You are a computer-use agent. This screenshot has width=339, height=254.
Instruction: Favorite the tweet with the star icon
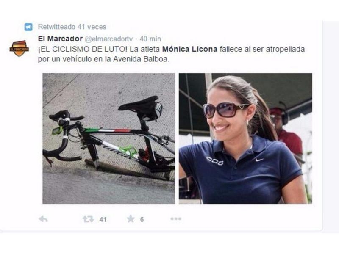tap(131, 219)
